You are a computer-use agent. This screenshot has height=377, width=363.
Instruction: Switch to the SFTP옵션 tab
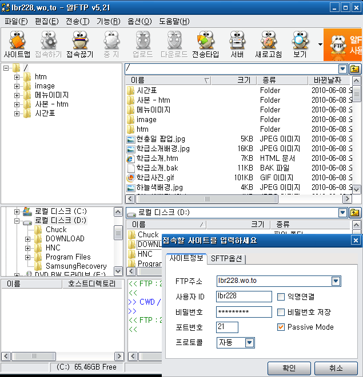coord(228,259)
